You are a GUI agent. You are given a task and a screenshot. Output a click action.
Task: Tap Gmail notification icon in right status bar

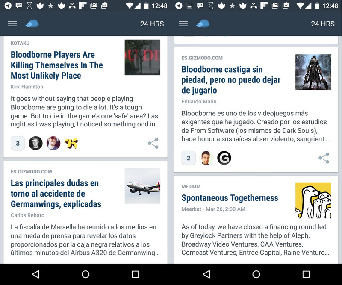pyautogui.click(x=275, y=6)
